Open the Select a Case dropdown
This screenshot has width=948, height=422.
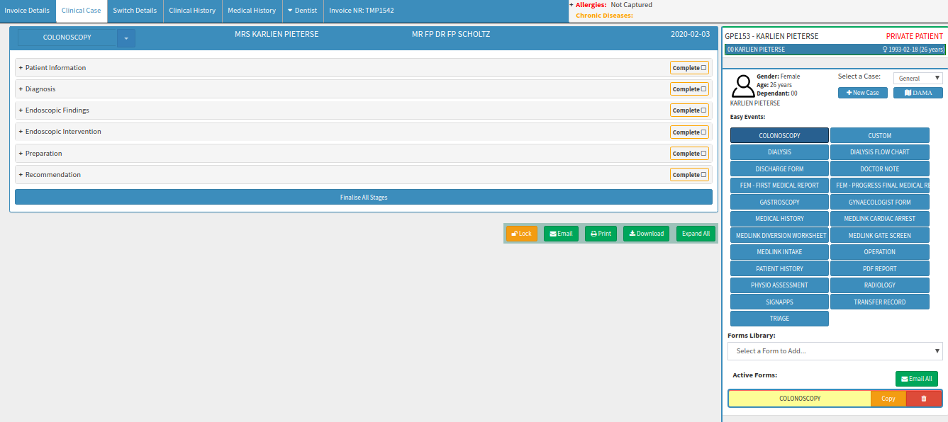click(x=918, y=78)
